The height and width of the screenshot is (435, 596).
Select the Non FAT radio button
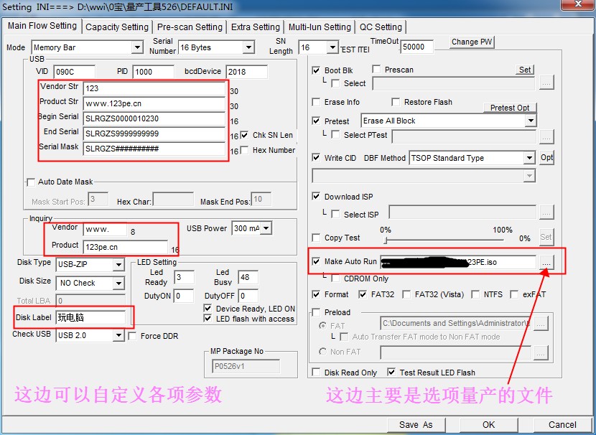pos(322,352)
